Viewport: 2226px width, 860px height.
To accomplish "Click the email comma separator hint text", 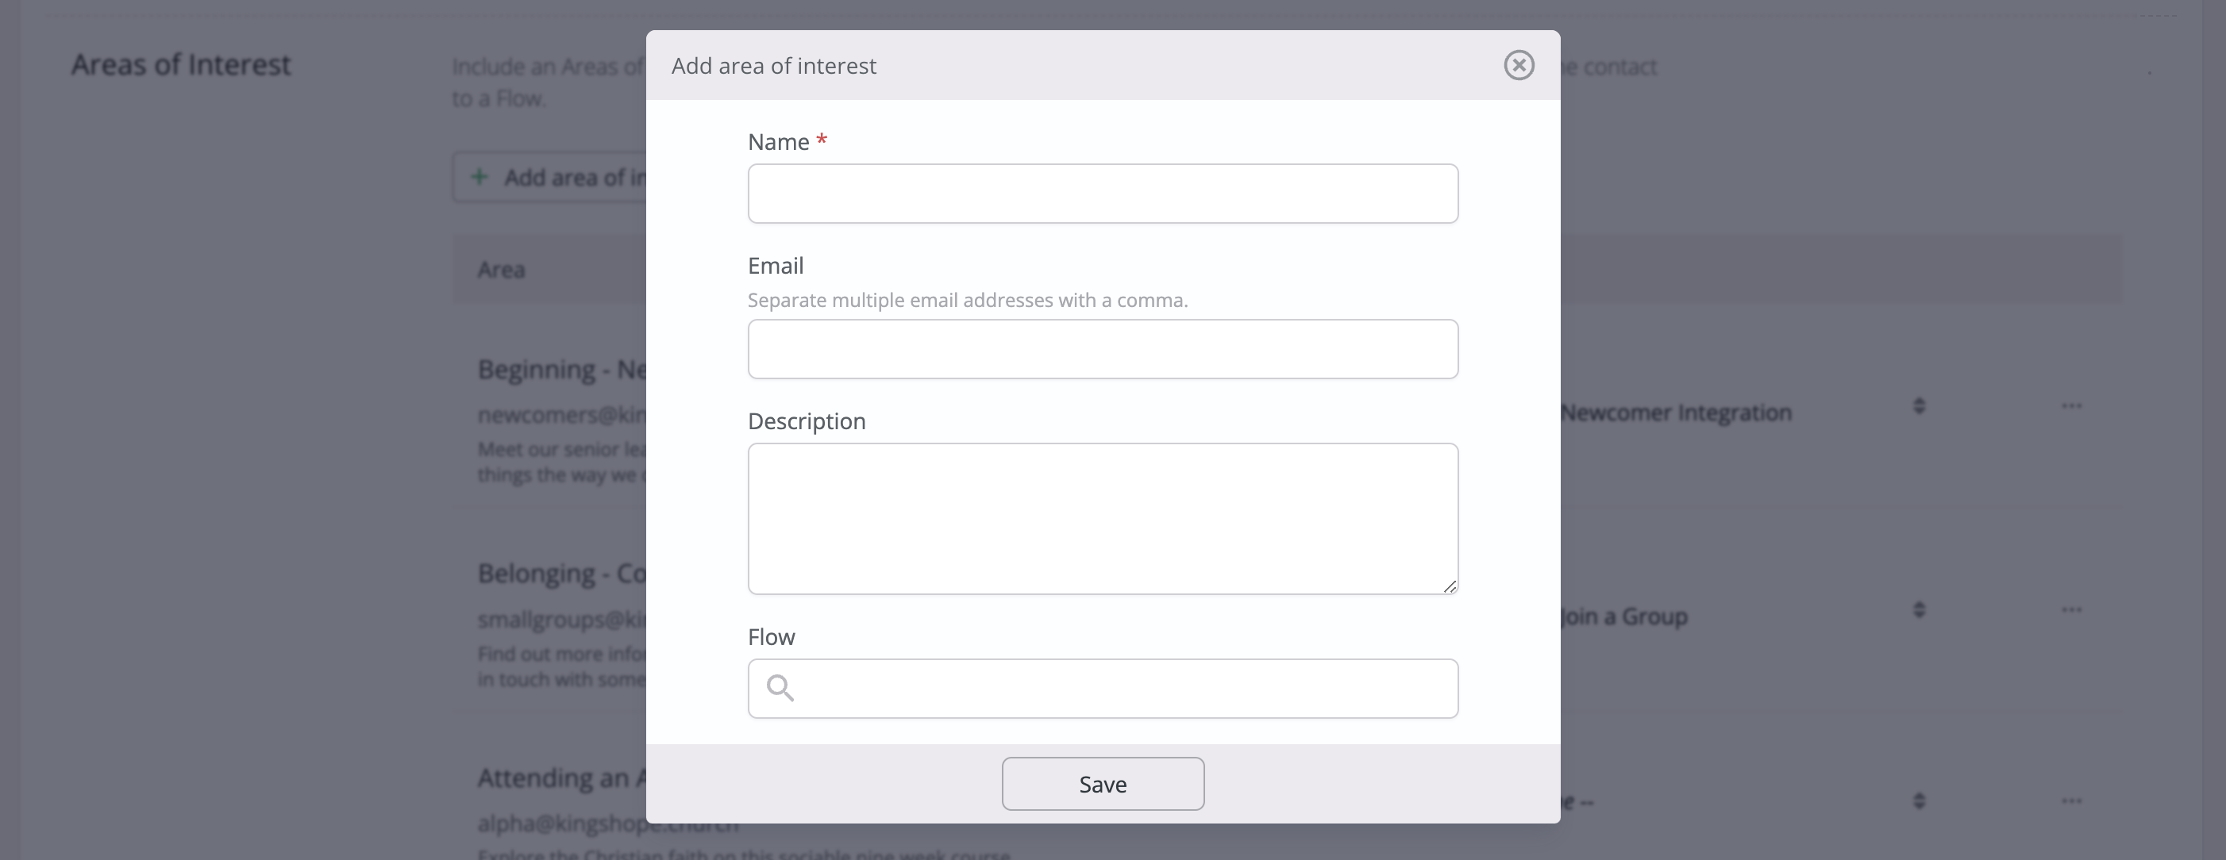I will (x=968, y=301).
